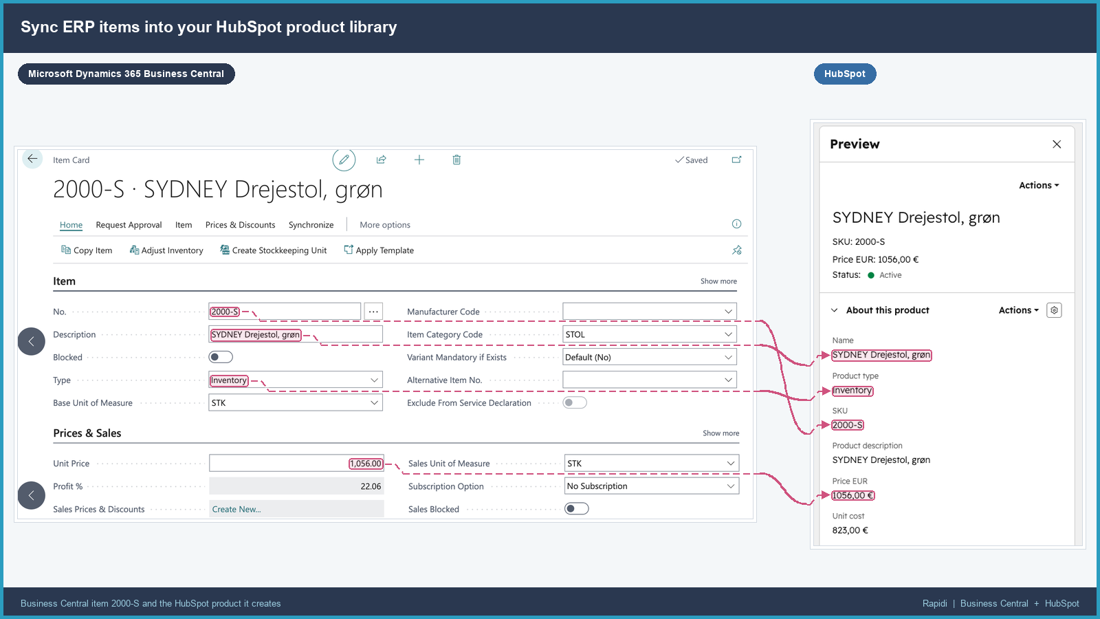Click the Product description value

(881, 460)
